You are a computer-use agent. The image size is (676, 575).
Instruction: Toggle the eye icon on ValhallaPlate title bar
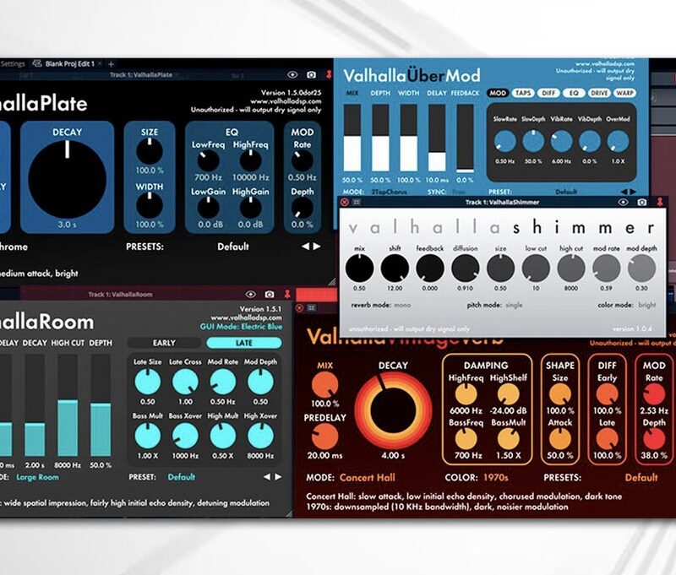coord(292,74)
